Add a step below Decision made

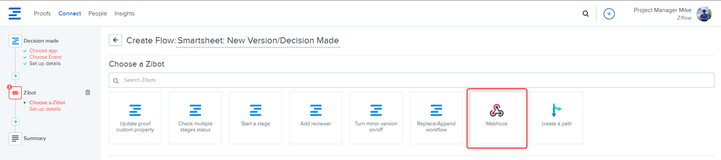pyautogui.click(x=15, y=76)
